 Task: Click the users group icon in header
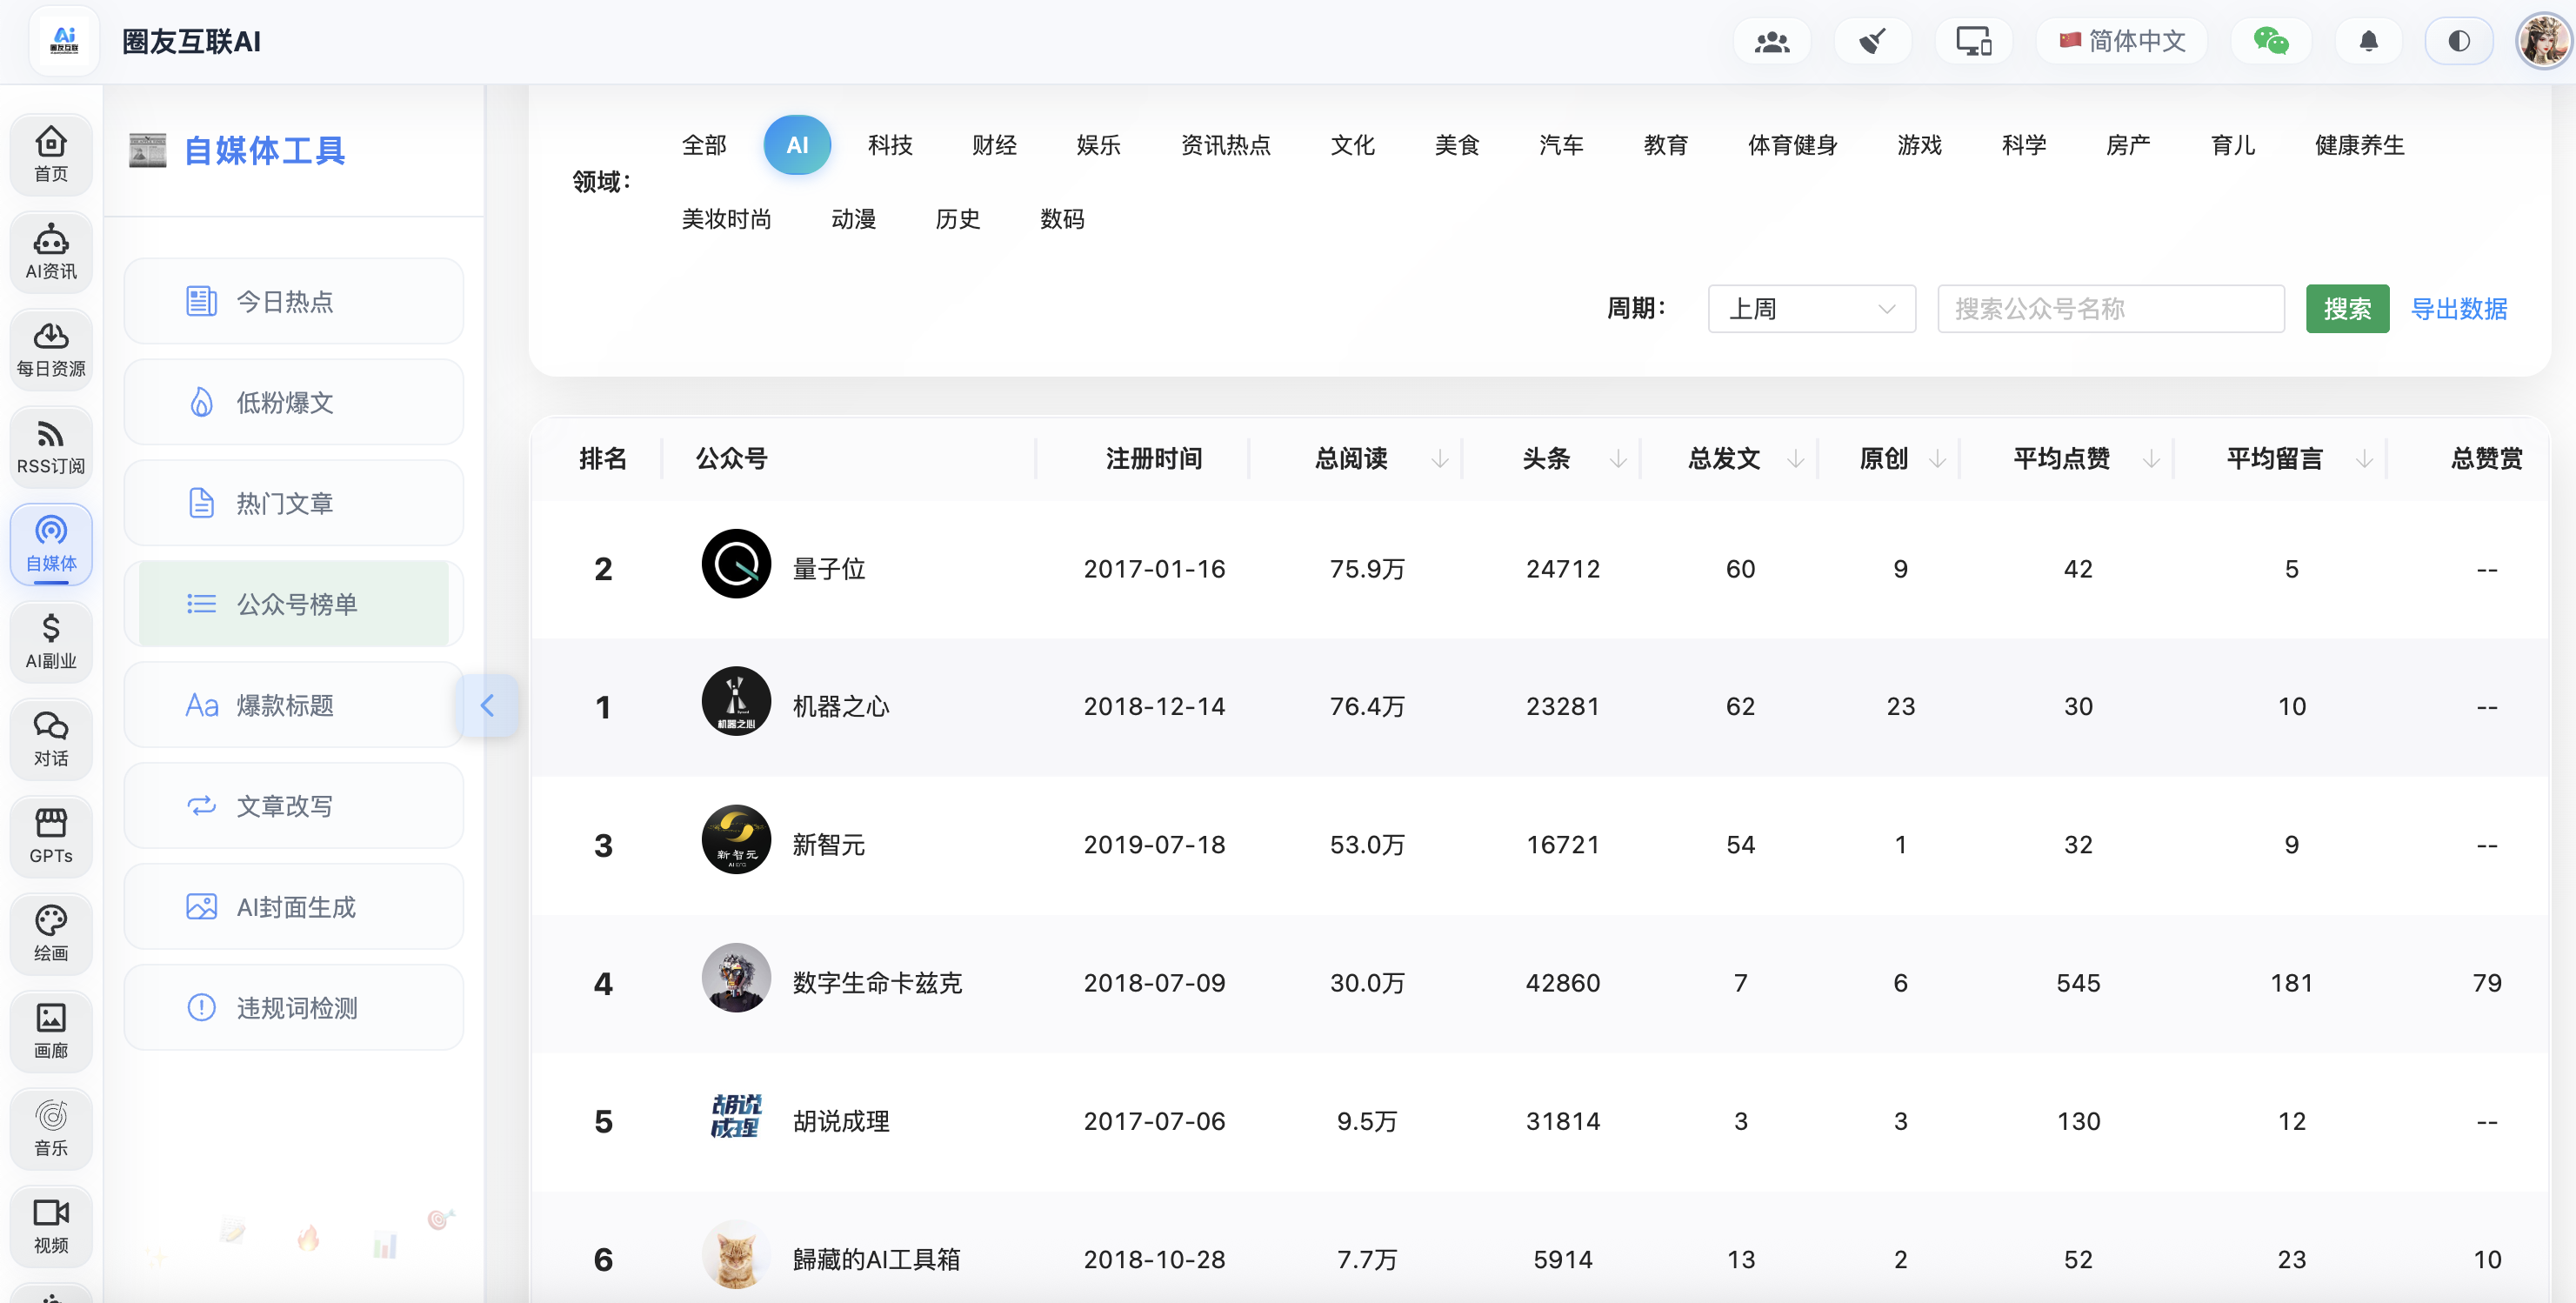tap(1772, 41)
